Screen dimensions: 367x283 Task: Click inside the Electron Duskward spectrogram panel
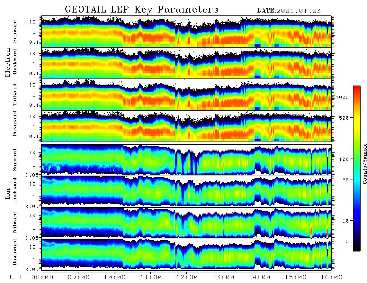(186, 63)
